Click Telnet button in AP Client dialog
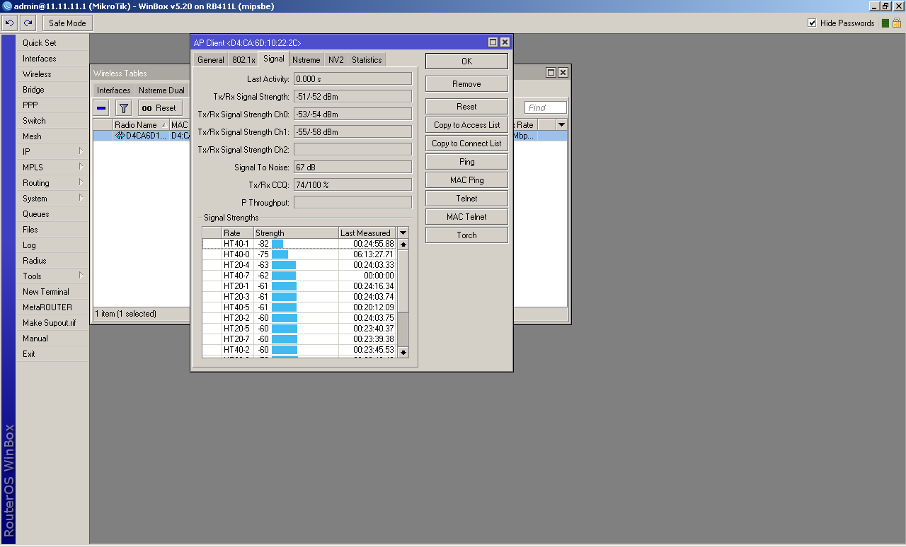The height and width of the screenshot is (547, 906). pyautogui.click(x=466, y=199)
